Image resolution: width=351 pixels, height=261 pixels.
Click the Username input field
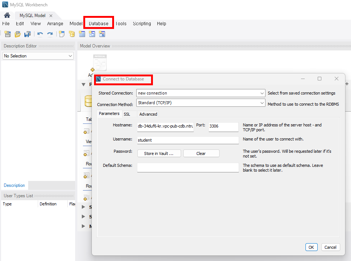click(x=188, y=140)
